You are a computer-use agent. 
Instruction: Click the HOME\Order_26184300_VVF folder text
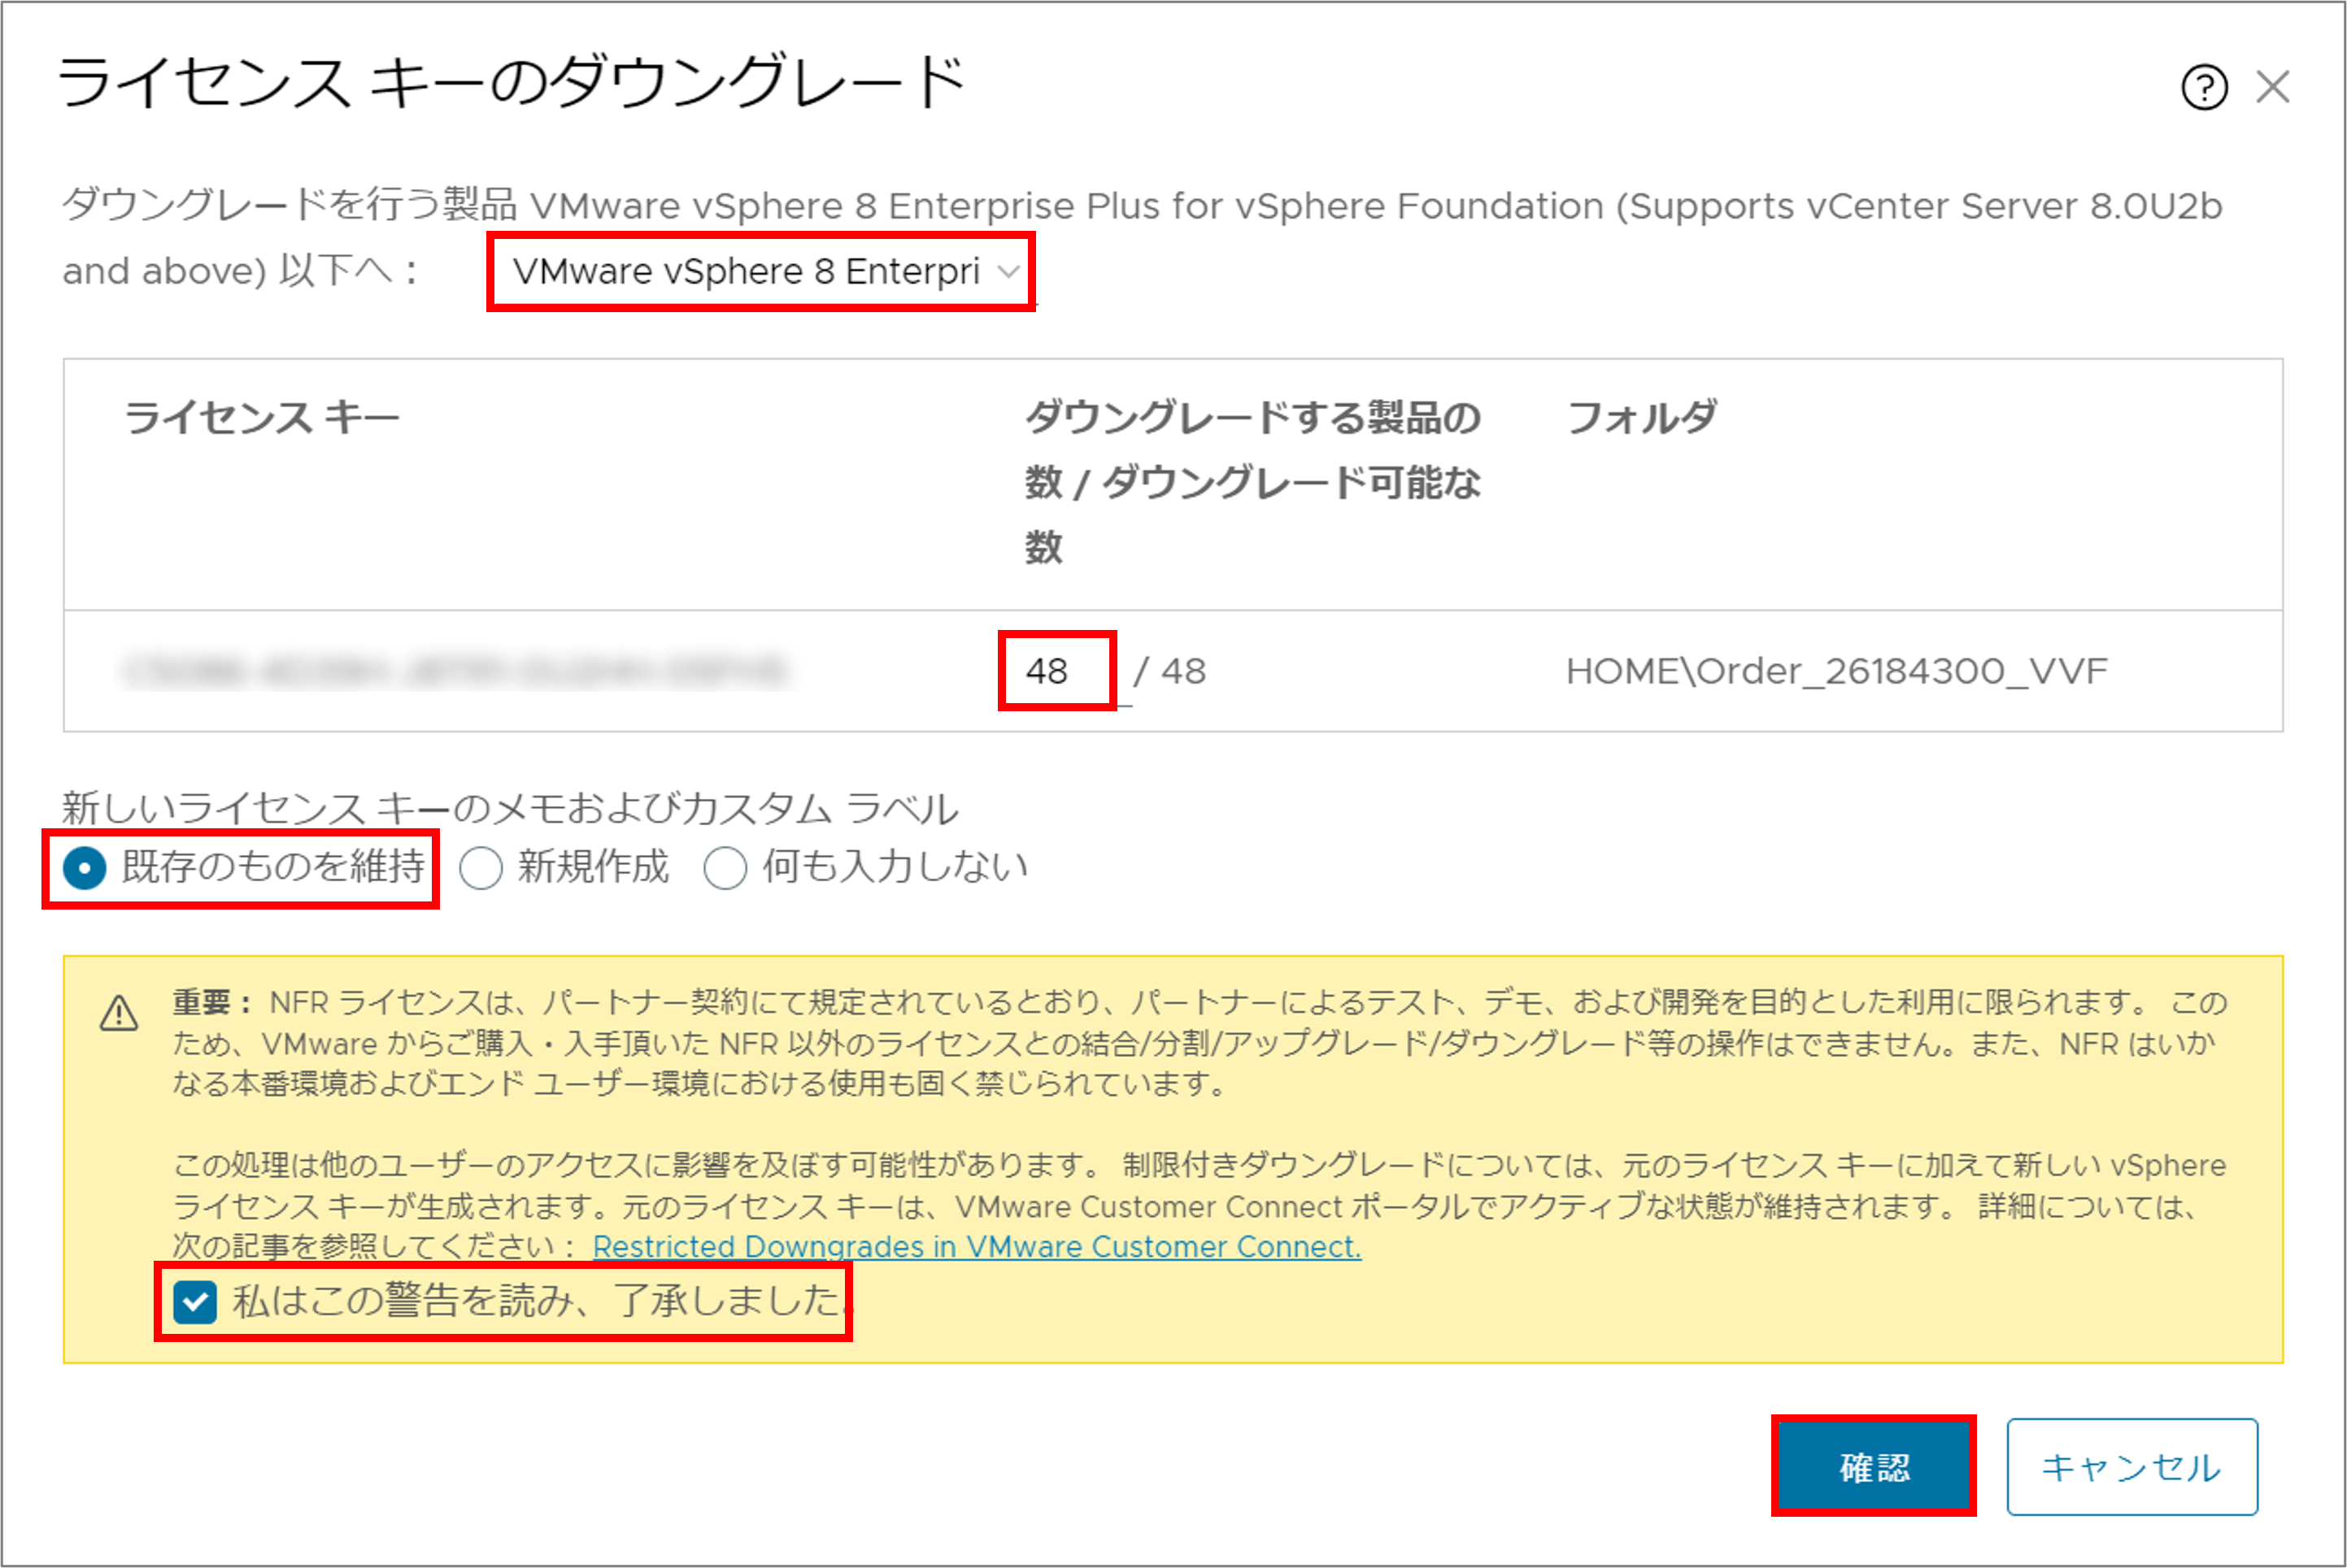coord(1835,671)
